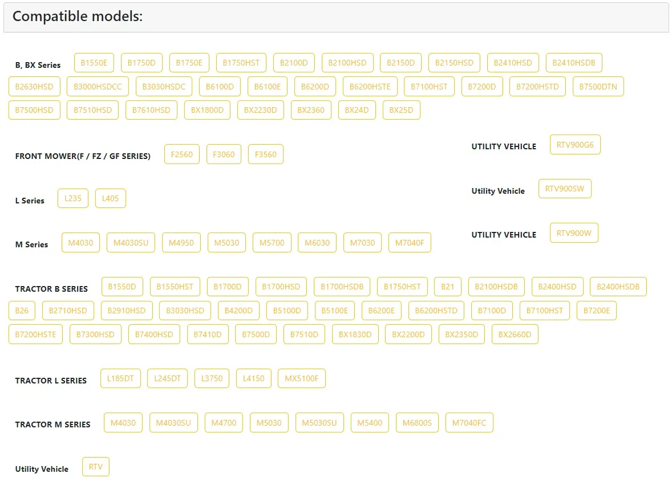Select the RTV900W utility vehicle tag
Screen dimensions: 672x494
[x=573, y=232]
